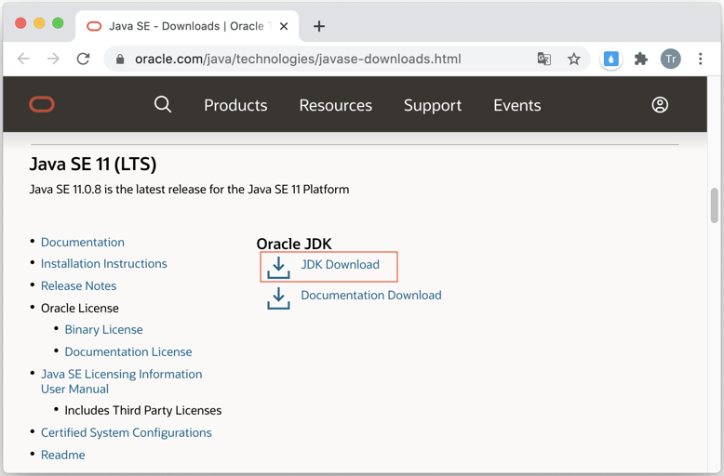This screenshot has width=724, height=476.
Task: Open the Binary License link
Action: pos(104,330)
